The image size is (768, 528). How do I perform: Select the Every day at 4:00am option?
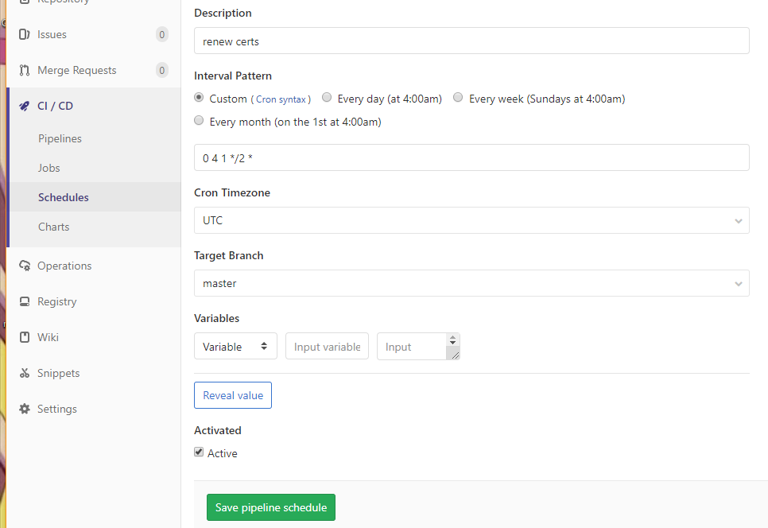tap(327, 98)
